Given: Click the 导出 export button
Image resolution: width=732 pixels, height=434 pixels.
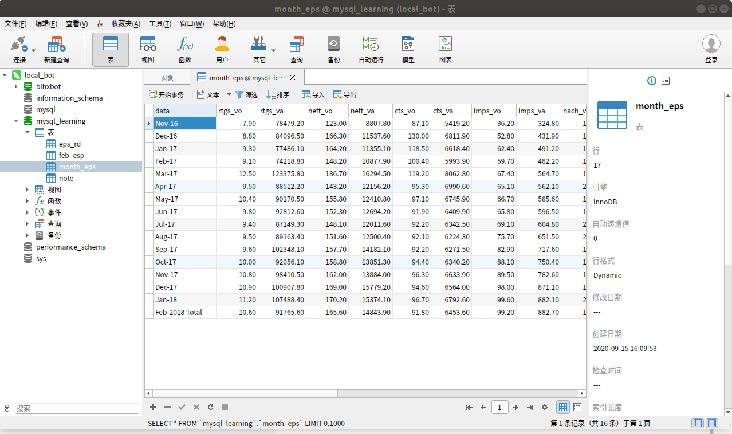Looking at the screenshot, I should pyautogui.click(x=345, y=94).
